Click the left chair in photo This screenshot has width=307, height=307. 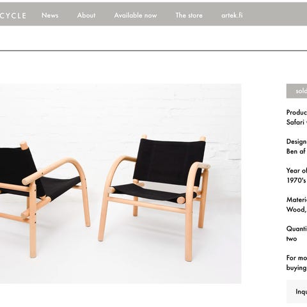45,200
